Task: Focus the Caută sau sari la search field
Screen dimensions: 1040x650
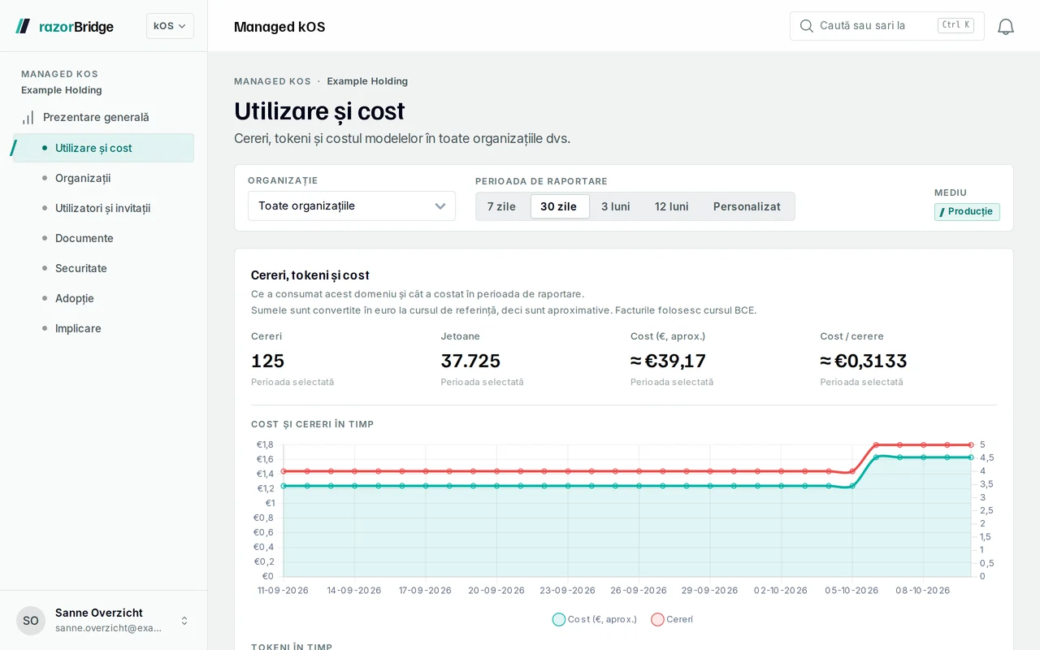Action: [887, 26]
